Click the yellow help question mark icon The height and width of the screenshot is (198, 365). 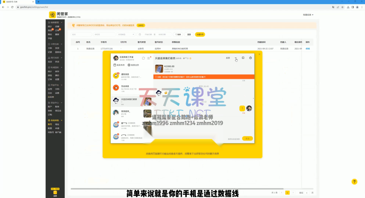(x=354, y=182)
